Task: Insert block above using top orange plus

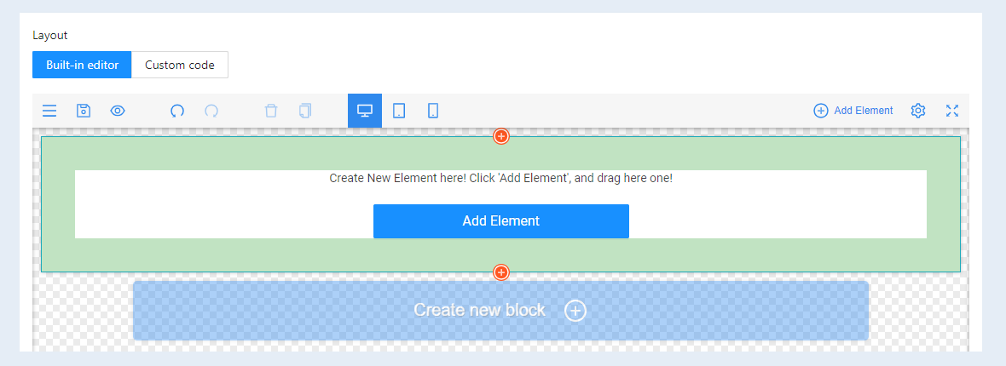Action: [501, 136]
